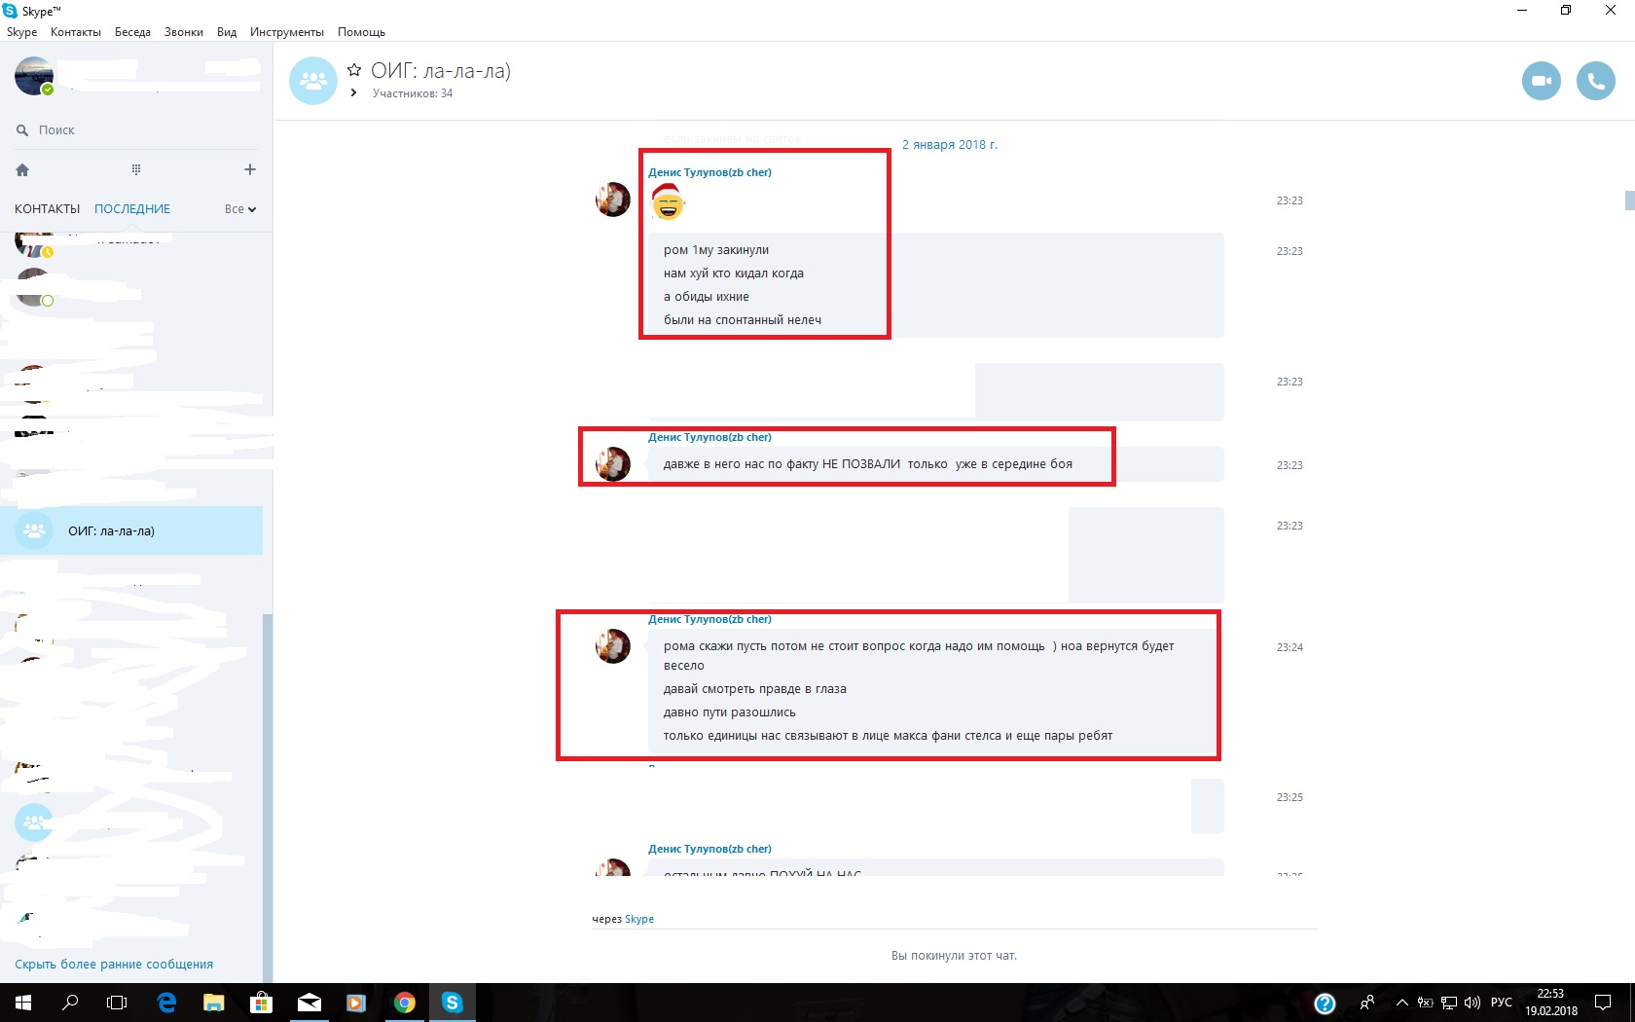This screenshot has height=1022, width=1635.
Task: Switch to Google Chrome in the taskbar
Action: tap(404, 1003)
